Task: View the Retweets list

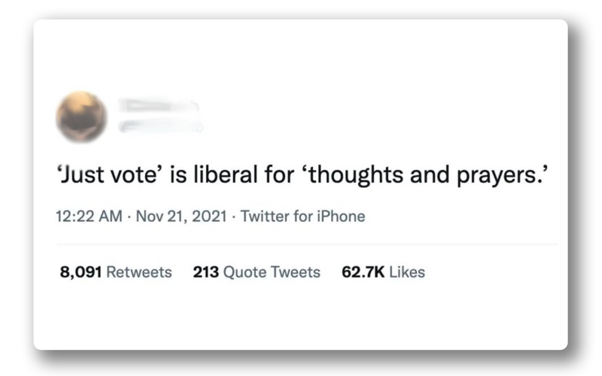Action: [x=116, y=272]
